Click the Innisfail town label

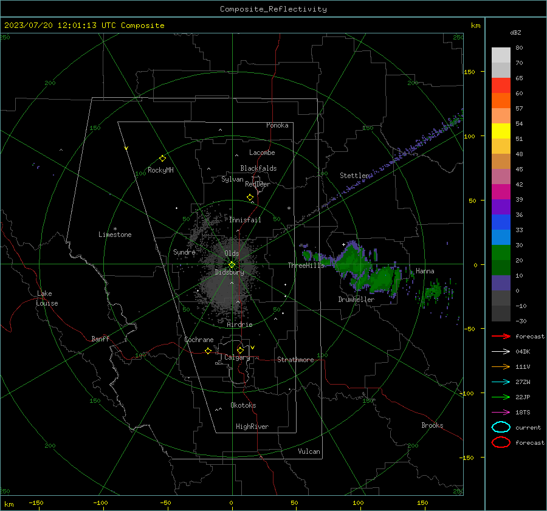click(245, 220)
